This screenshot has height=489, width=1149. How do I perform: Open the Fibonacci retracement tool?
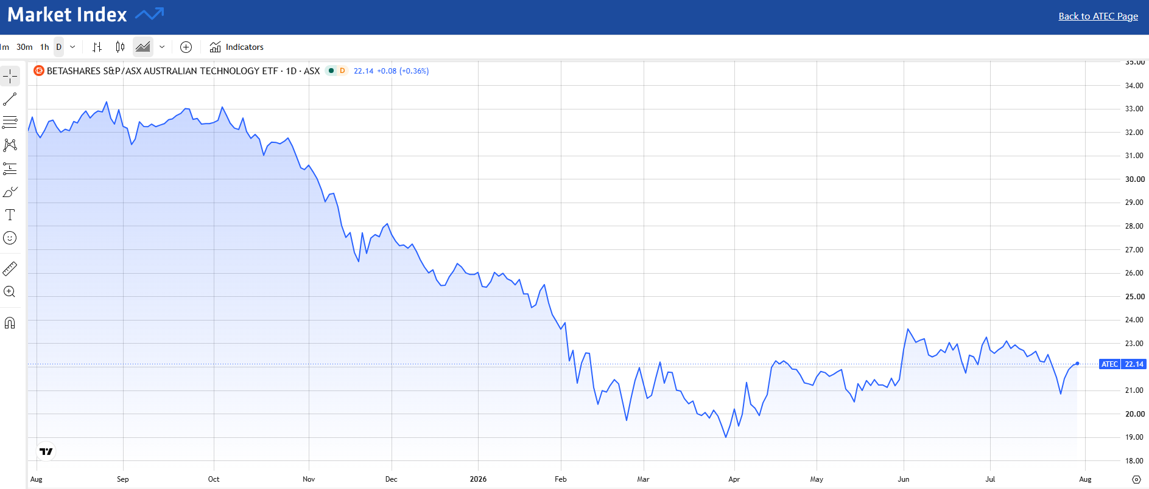10,122
